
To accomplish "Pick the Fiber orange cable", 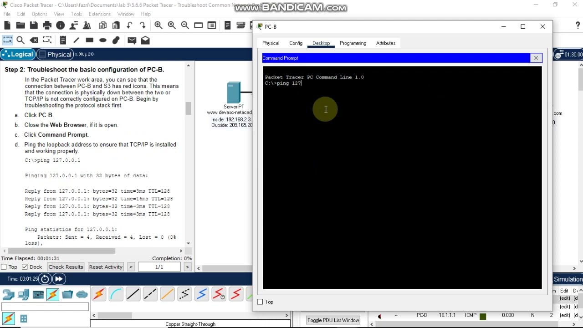I will pos(167,294).
